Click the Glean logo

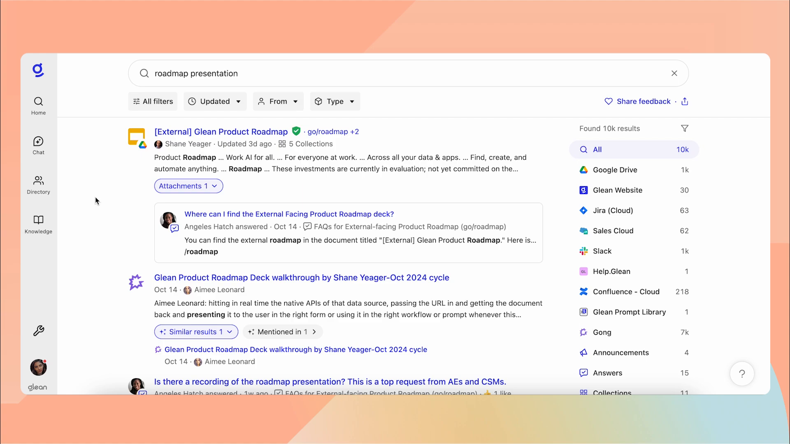[x=38, y=70]
